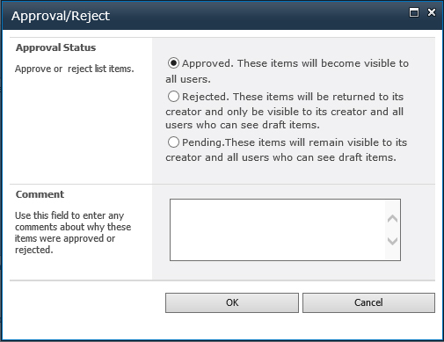Screen dimensions: 444x342
Task: Click the Approval/Reject title bar text
Action: pos(61,16)
